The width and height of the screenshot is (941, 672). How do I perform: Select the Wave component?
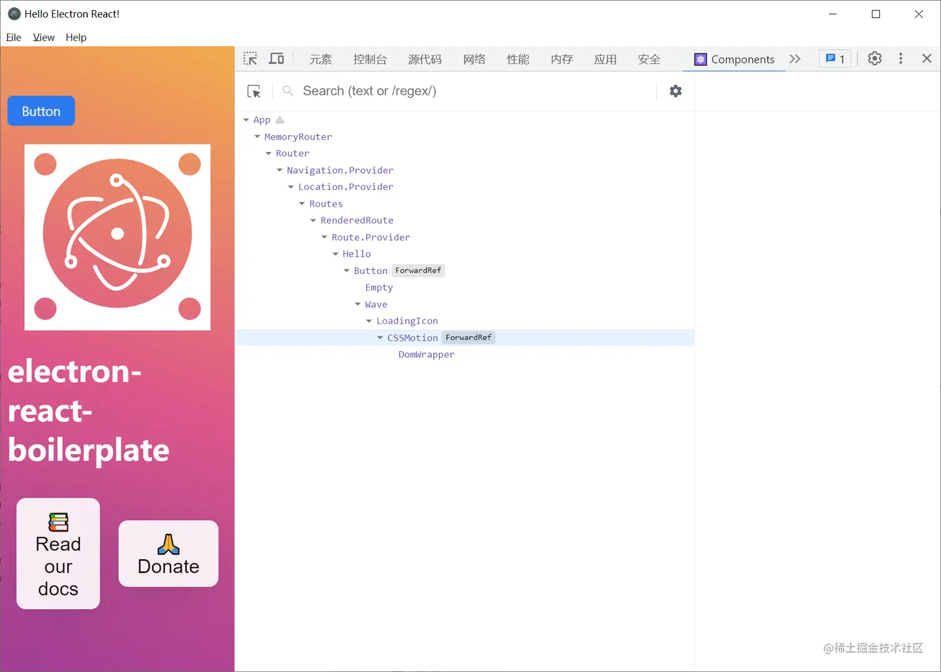[x=376, y=305]
